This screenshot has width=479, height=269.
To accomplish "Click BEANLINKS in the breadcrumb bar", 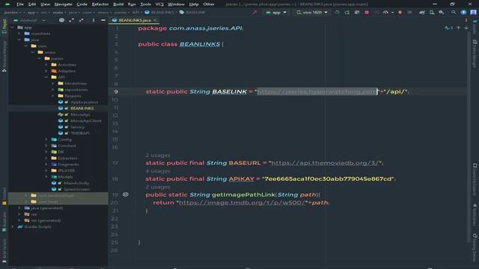I will (x=162, y=13).
